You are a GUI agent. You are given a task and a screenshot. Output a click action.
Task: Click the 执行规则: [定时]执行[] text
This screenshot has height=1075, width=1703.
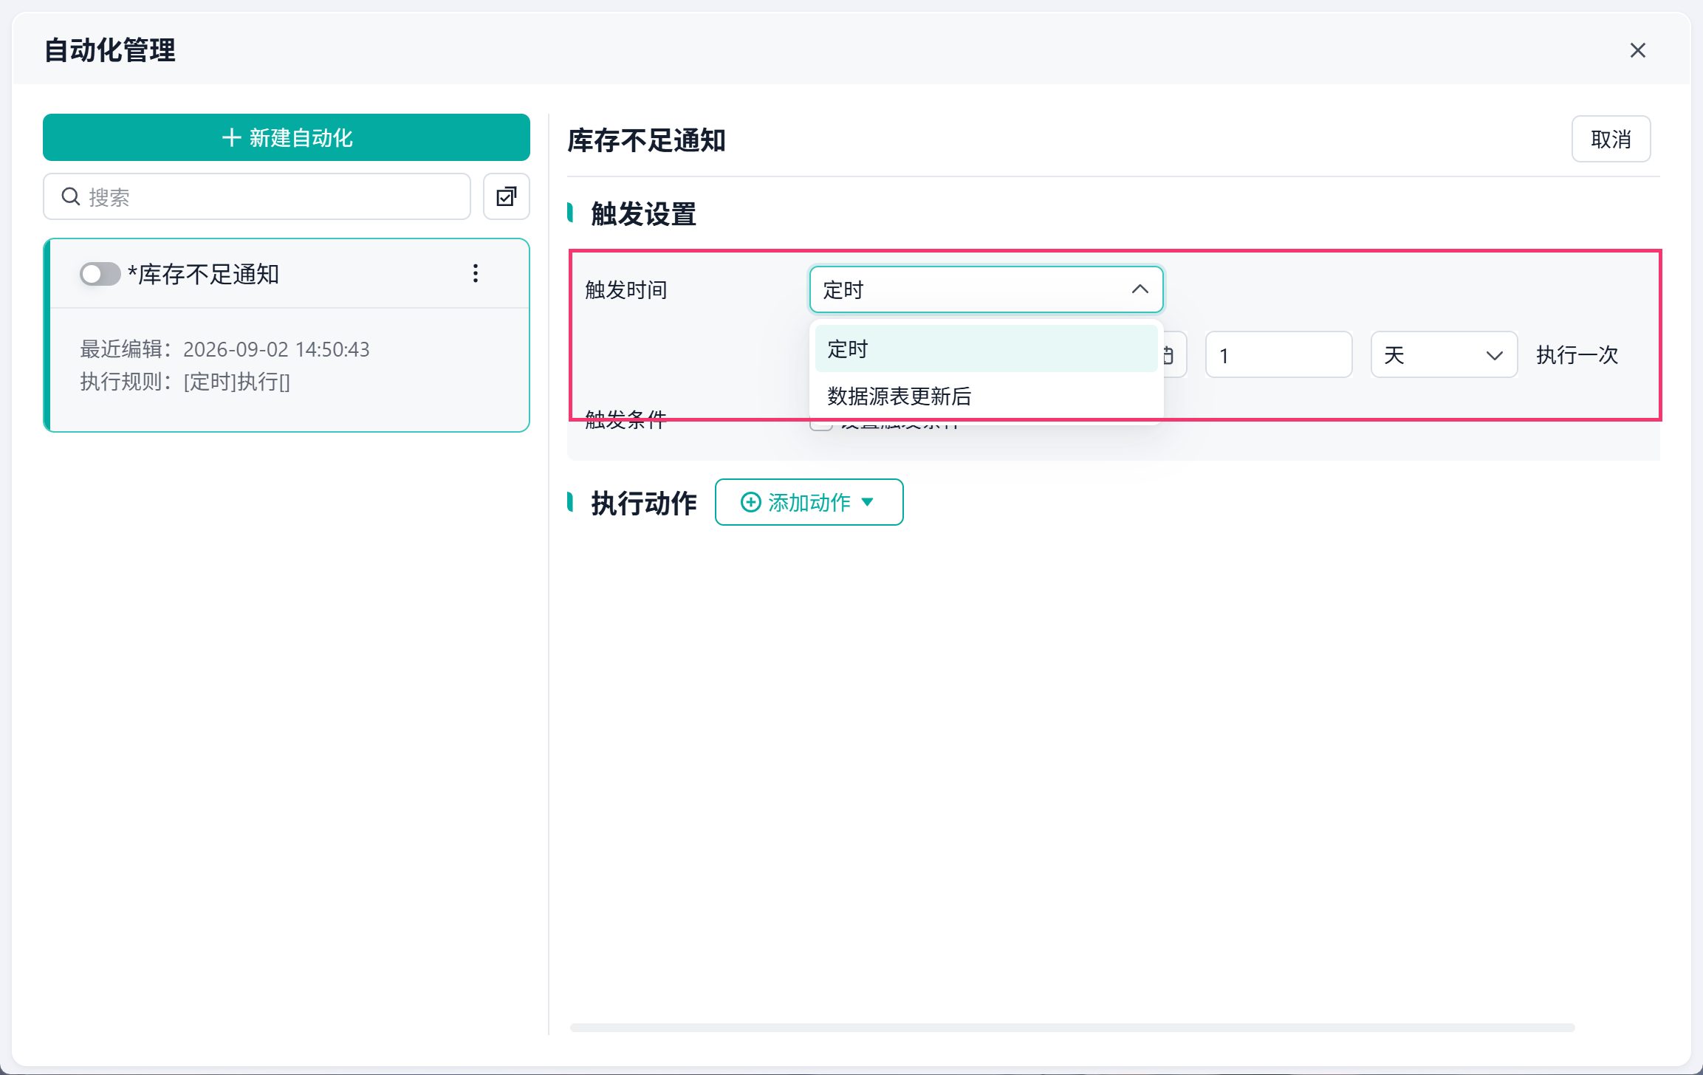click(x=185, y=382)
